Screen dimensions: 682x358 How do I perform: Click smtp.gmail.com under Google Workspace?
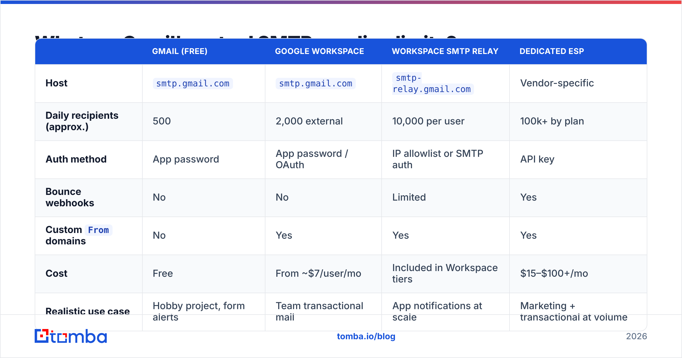click(316, 84)
